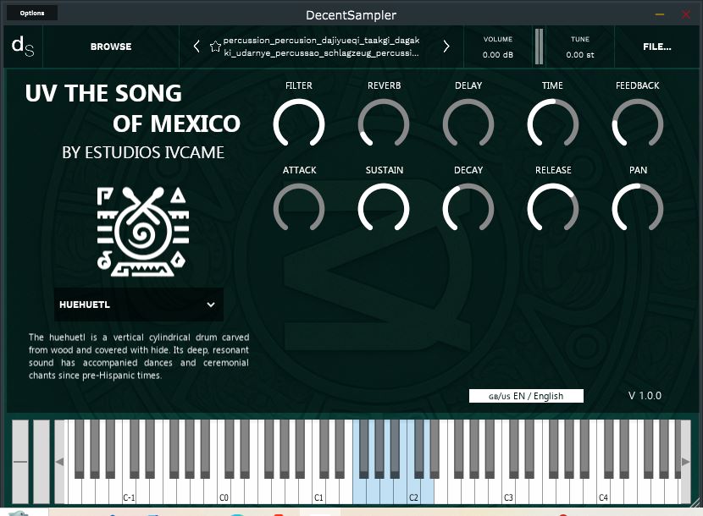This screenshot has width=703, height=516.
Task: Play the highlighted C2 key
Action: [413, 492]
